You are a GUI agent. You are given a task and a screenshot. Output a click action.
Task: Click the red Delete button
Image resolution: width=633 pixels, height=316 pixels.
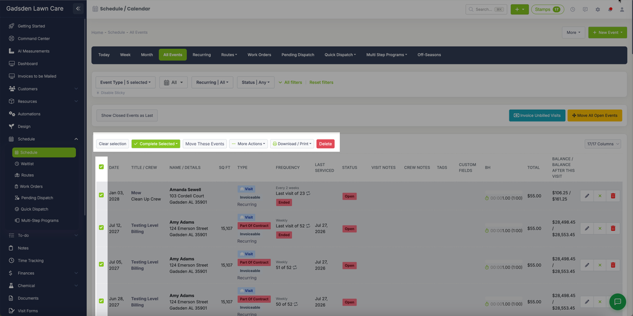click(325, 144)
